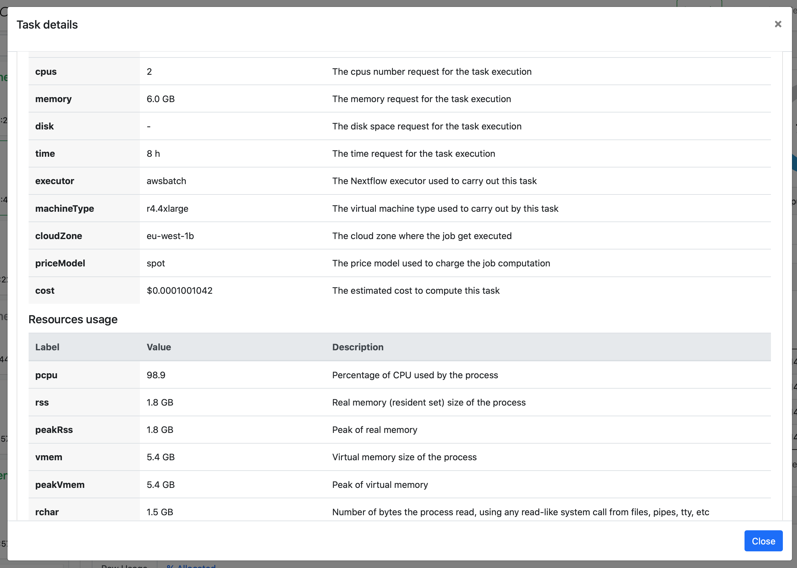Click the eu-west-1b cloudZone value
The height and width of the screenshot is (568, 797).
click(170, 236)
